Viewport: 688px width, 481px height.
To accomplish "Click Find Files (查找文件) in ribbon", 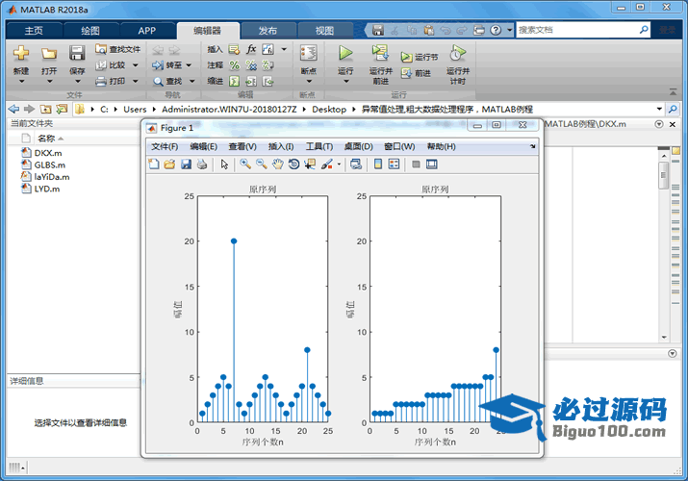I will [118, 49].
